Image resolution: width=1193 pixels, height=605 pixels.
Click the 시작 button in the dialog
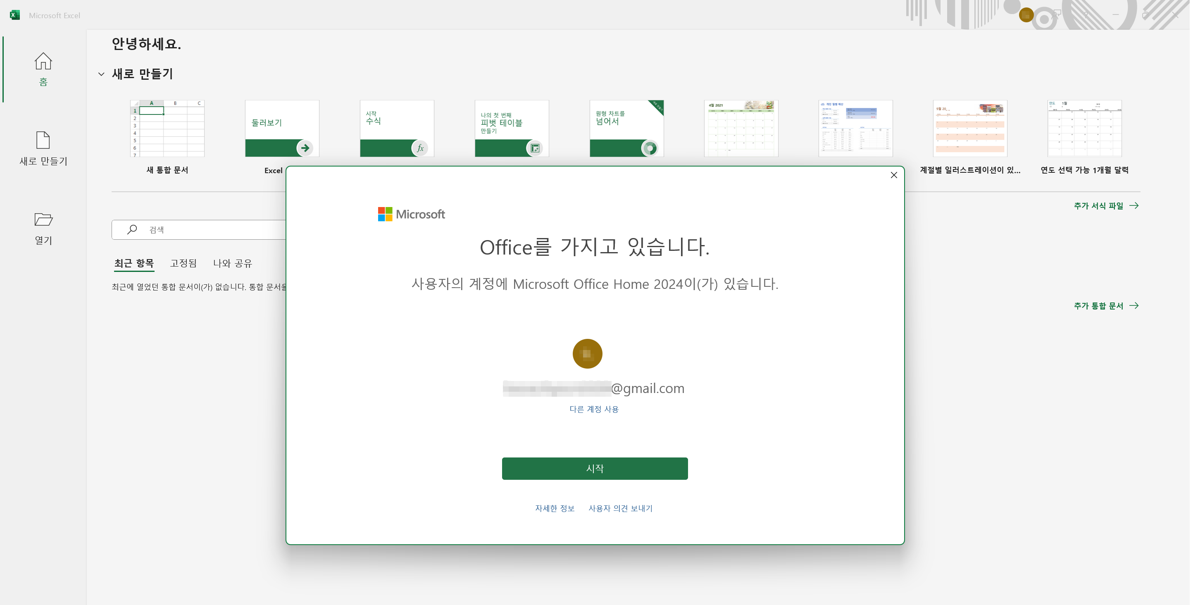click(595, 468)
